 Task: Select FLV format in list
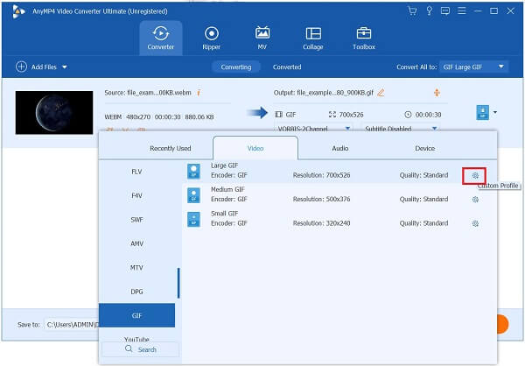[136, 172]
